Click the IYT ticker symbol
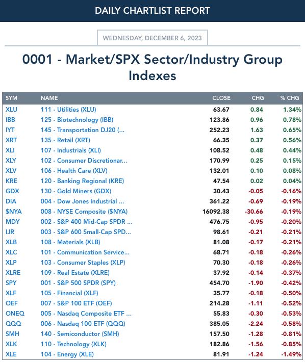 click(x=10, y=130)
